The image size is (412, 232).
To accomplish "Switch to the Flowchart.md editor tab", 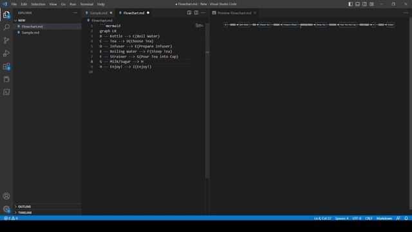I will (134, 13).
